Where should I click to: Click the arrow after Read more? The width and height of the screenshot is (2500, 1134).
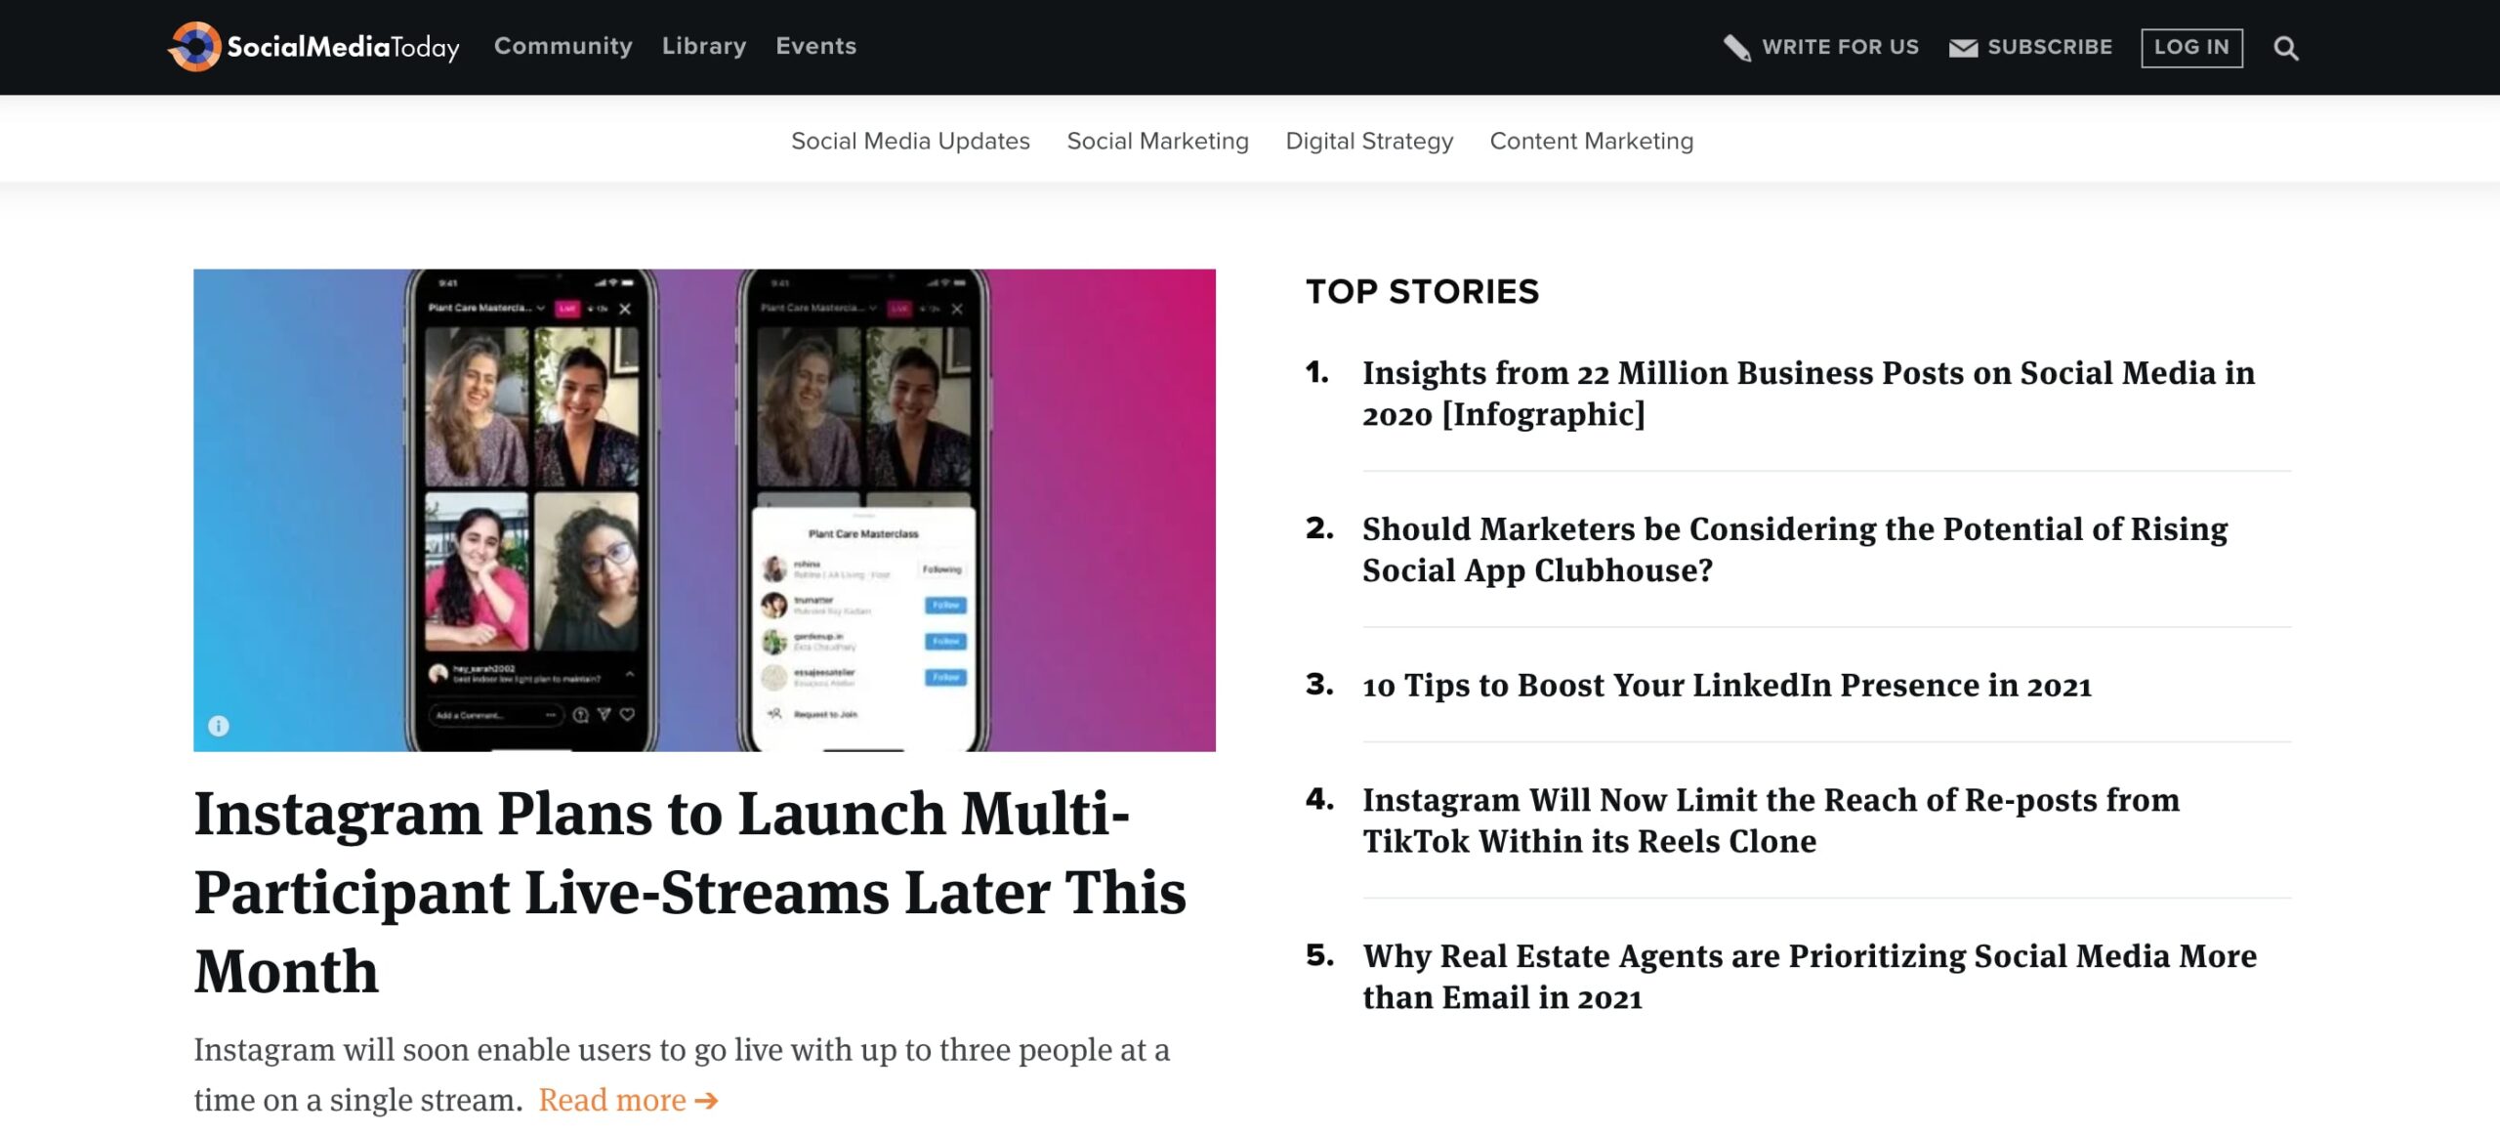[707, 1101]
